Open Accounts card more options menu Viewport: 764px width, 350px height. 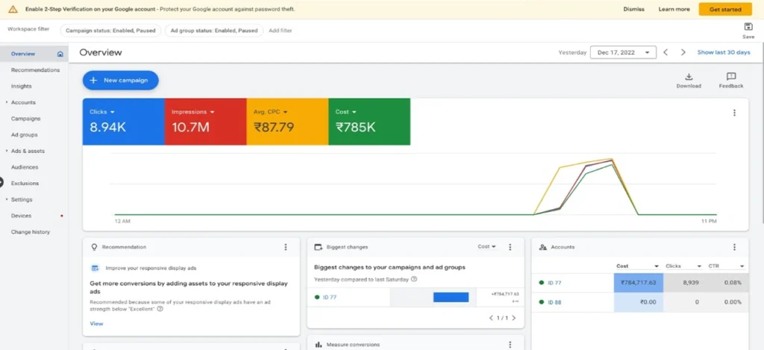click(734, 247)
